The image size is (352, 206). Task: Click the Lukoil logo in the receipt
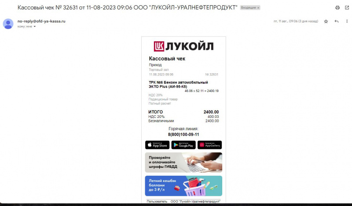183,46
